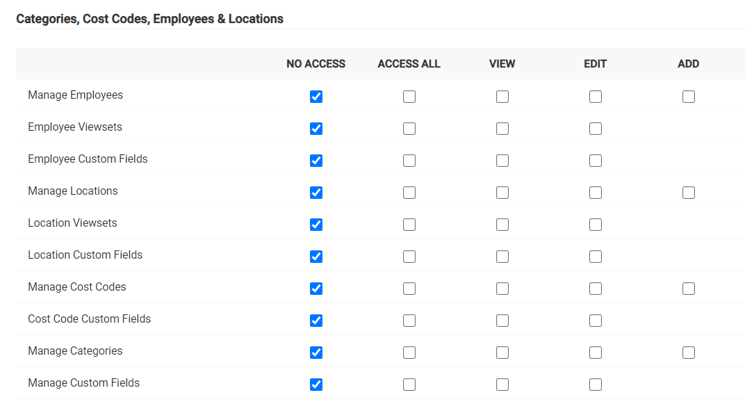Allow Edit for Cost Code Custom Fields
This screenshot has width=745, height=411.
(x=596, y=321)
